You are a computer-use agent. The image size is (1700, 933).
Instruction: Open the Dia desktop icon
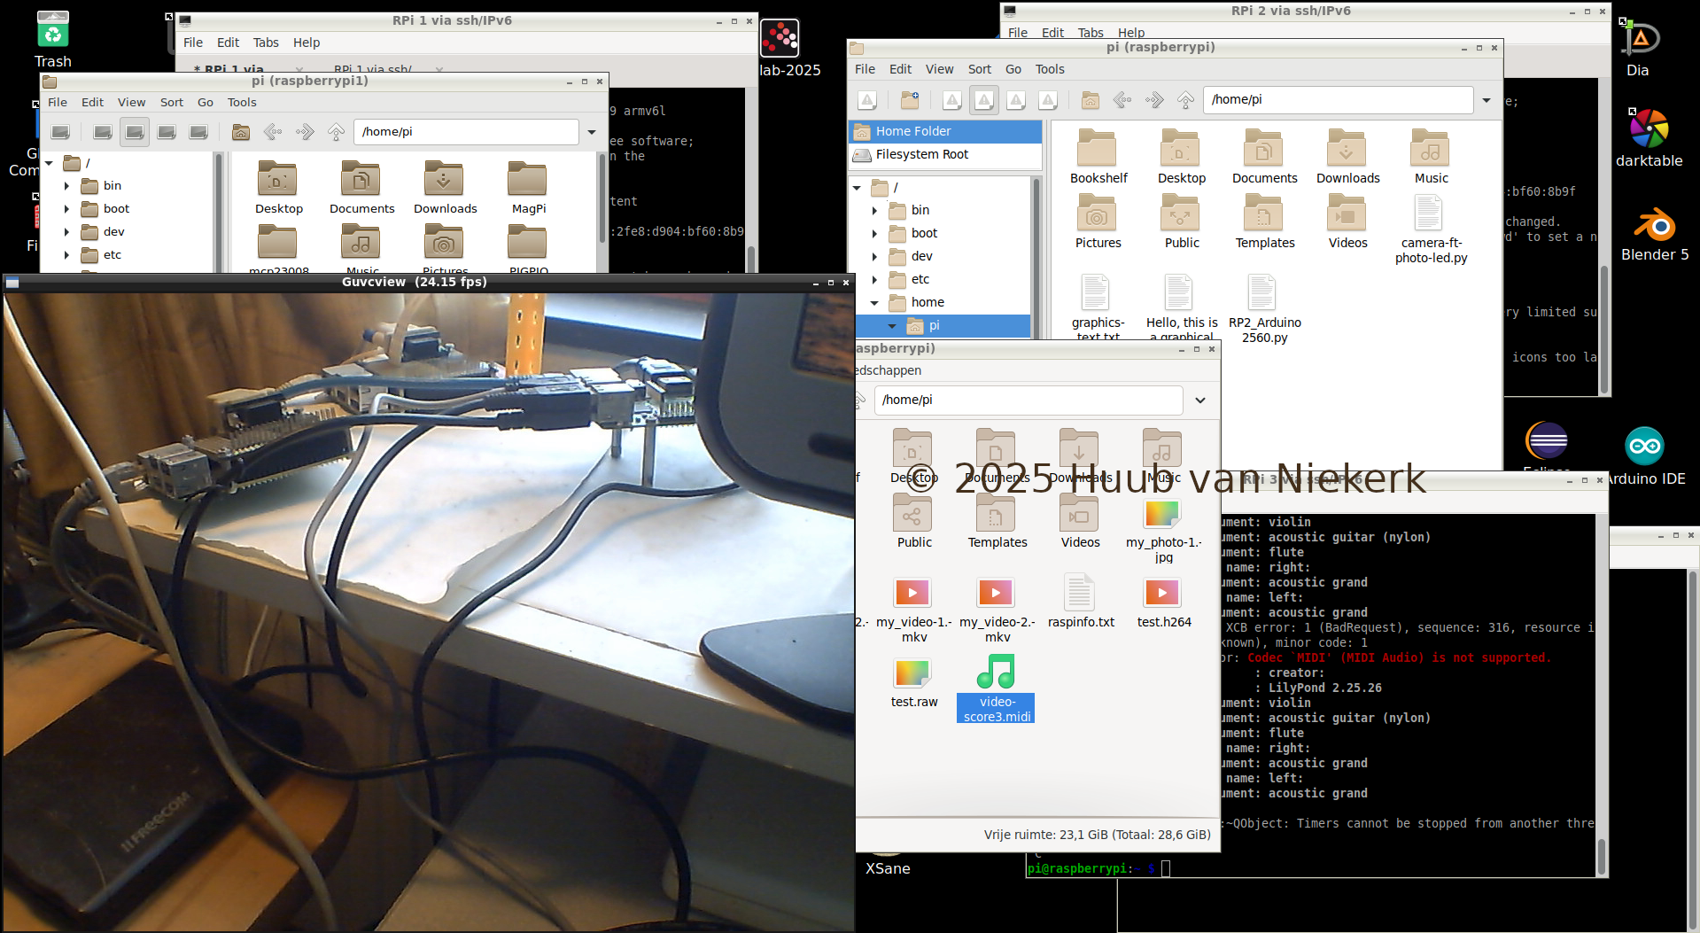click(1640, 40)
